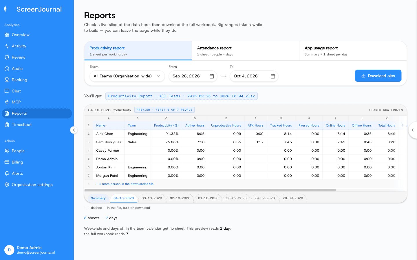The height and width of the screenshot is (260, 417).
Task: Click the Ranking trophy icon
Action: click(x=7, y=80)
